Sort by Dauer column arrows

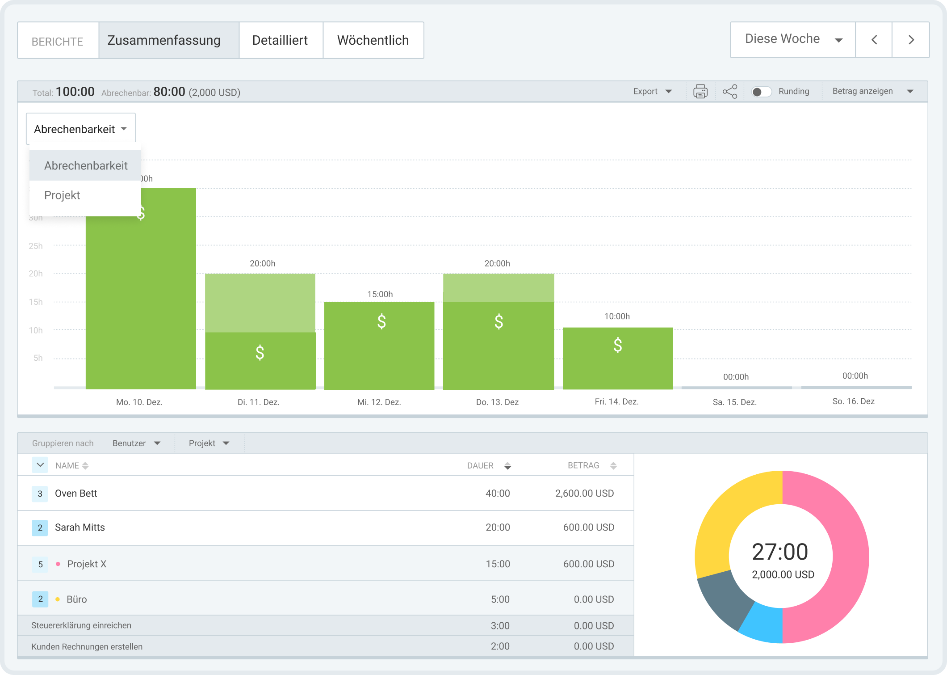(x=507, y=466)
